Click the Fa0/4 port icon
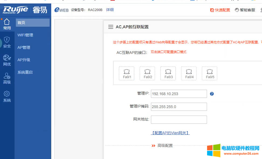The image size is (262, 159). pyautogui.click(x=189, y=73)
